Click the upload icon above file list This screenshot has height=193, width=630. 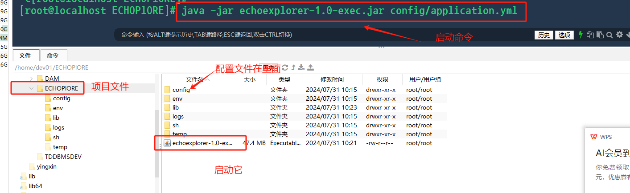coord(311,67)
